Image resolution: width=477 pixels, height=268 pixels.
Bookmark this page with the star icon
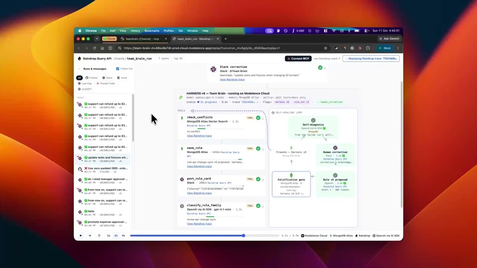tap(325, 48)
